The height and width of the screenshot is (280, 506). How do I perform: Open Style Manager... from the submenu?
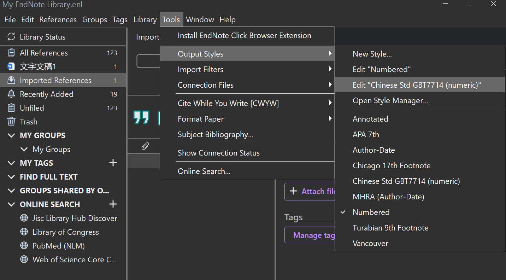pos(420,100)
